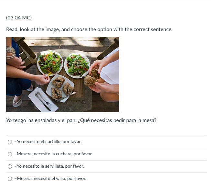Click the left salad plate in the photo
The image size is (211, 189).
coord(50,63)
